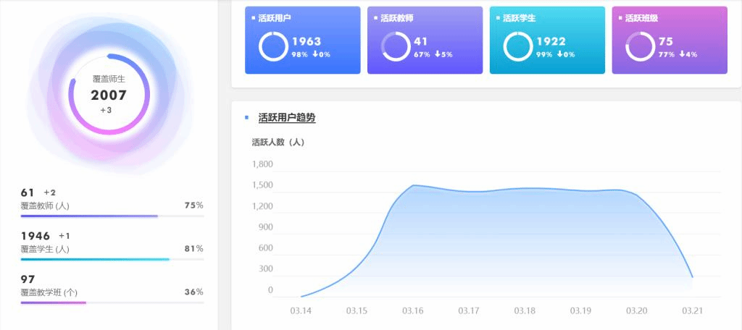742x330 pixels.
Task: Click the 活跃人数（人）axis title
Action: pos(278,143)
